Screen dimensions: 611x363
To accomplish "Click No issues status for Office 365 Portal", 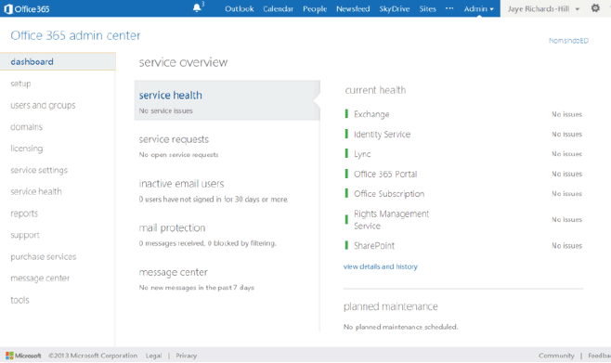I will [566, 174].
